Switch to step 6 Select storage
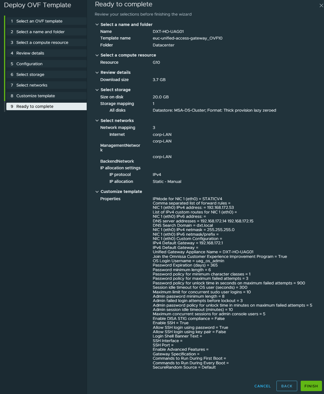The image size is (324, 394). [x=30, y=74]
